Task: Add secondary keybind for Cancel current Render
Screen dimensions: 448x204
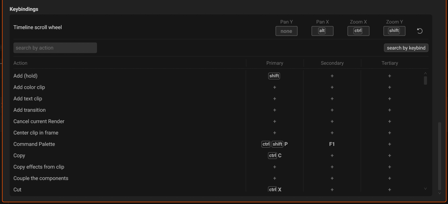Action: [332, 121]
